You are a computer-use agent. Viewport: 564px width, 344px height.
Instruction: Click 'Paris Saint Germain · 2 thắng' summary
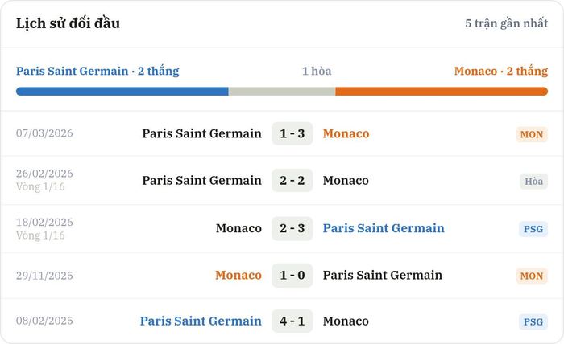point(97,71)
